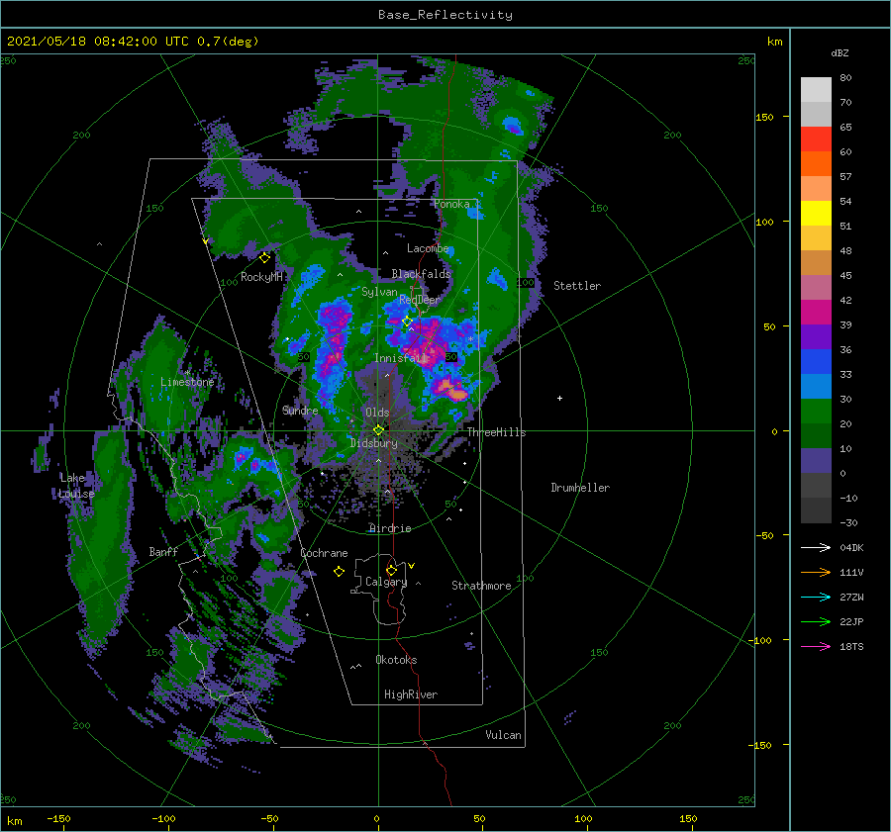
Task: Click the 18TS legend label
Action: tap(851, 646)
